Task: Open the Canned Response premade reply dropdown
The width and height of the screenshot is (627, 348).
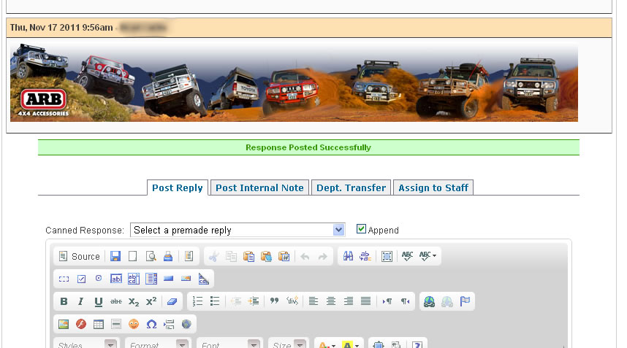Action: pyautogui.click(x=237, y=230)
